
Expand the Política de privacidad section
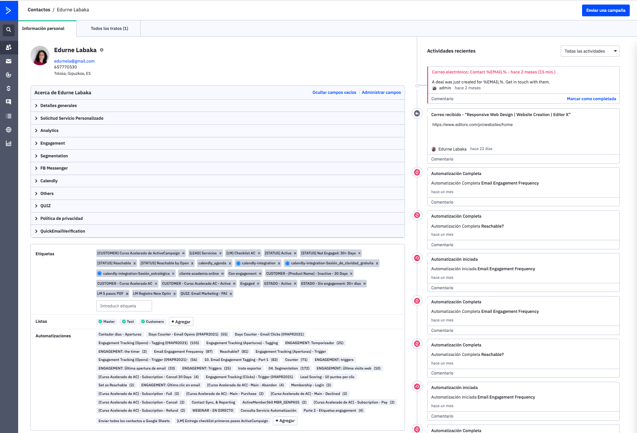click(61, 219)
